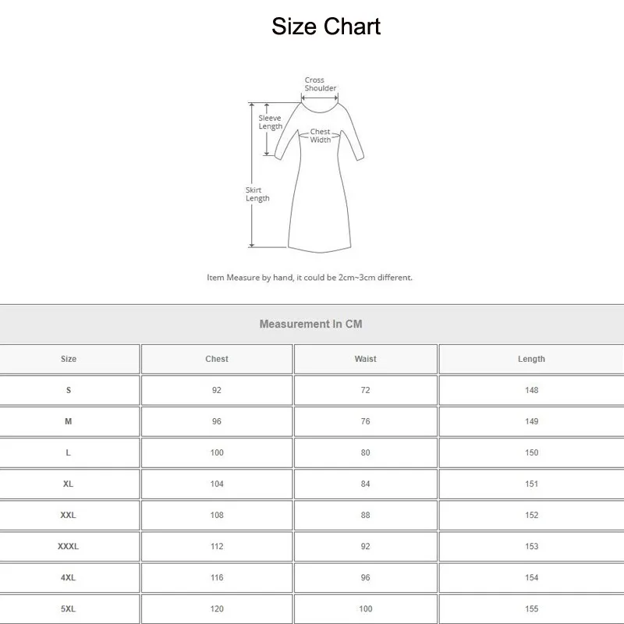Click length value 152 for size XXL

(x=531, y=515)
